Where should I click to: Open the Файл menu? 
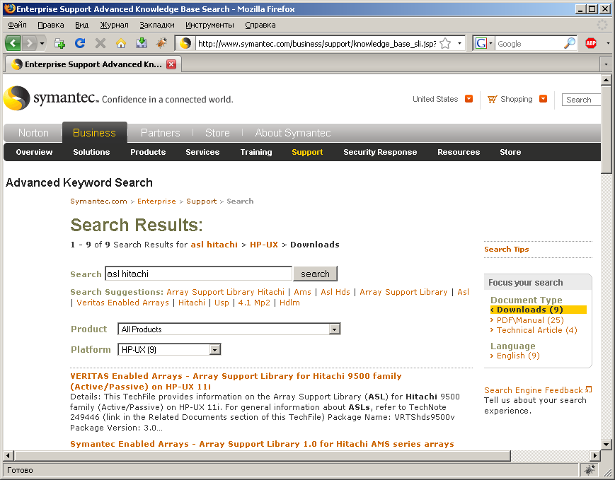[x=17, y=25]
